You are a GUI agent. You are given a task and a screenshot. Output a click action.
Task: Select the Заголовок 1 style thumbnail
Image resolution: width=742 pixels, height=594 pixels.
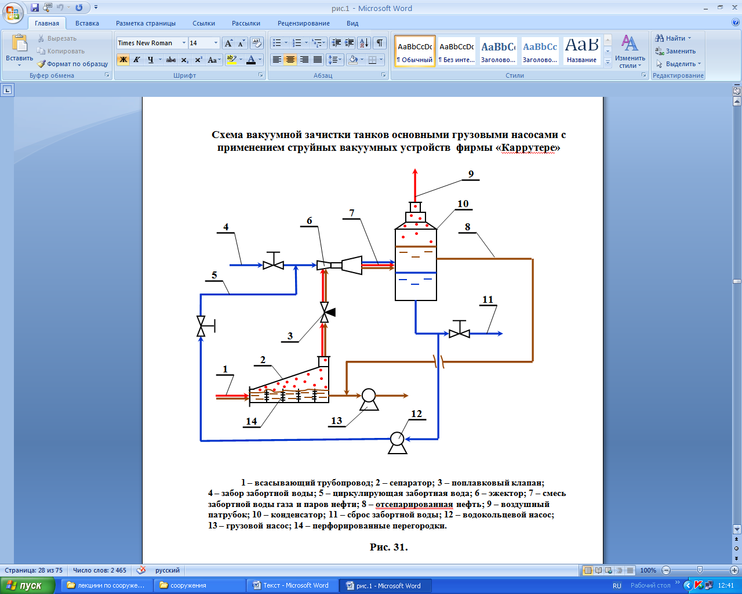click(x=498, y=51)
